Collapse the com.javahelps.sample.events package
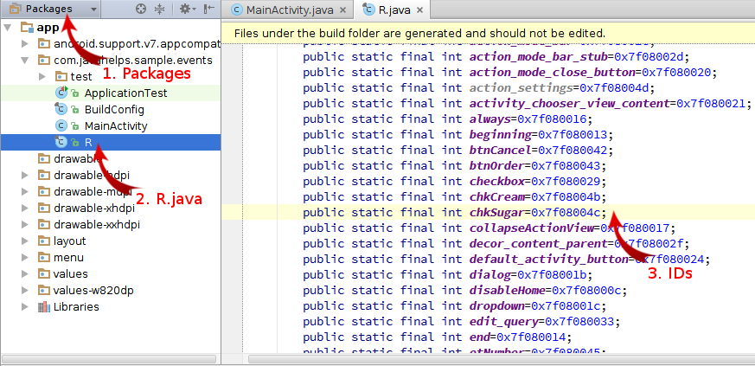Screen dimensions: 755x366 [x=24, y=61]
